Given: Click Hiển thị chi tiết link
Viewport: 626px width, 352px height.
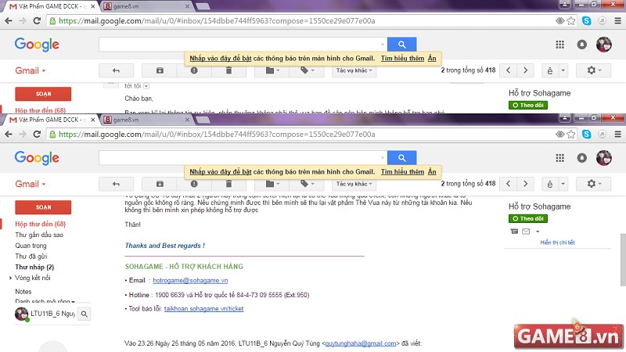Looking at the screenshot, I should 557,242.
